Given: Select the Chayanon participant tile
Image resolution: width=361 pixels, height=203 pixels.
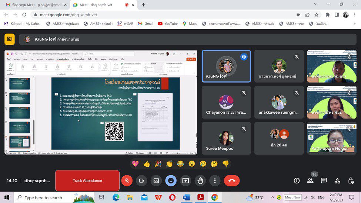Looking at the screenshot, I should click(226, 102).
